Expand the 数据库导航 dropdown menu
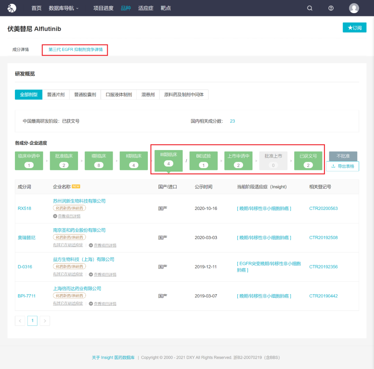The image size is (374, 369). [63, 8]
